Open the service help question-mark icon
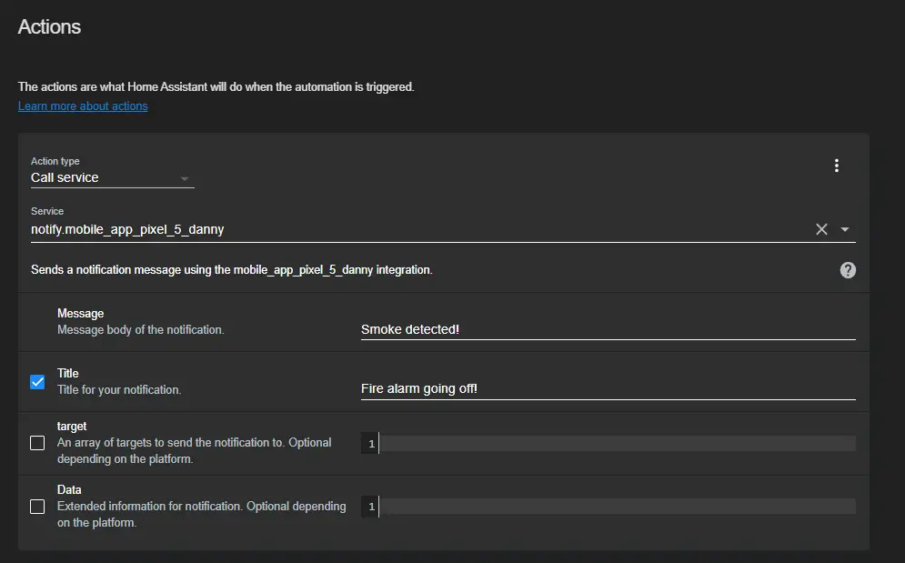Screen dimensions: 905x563 [848, 269]
